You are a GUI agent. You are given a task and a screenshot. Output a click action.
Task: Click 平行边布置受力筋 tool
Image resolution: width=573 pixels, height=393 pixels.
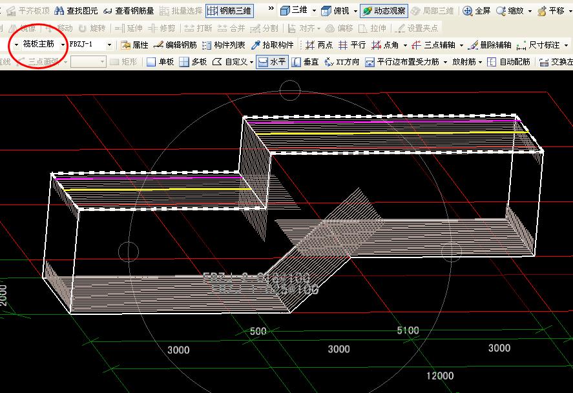click(402, 62)
